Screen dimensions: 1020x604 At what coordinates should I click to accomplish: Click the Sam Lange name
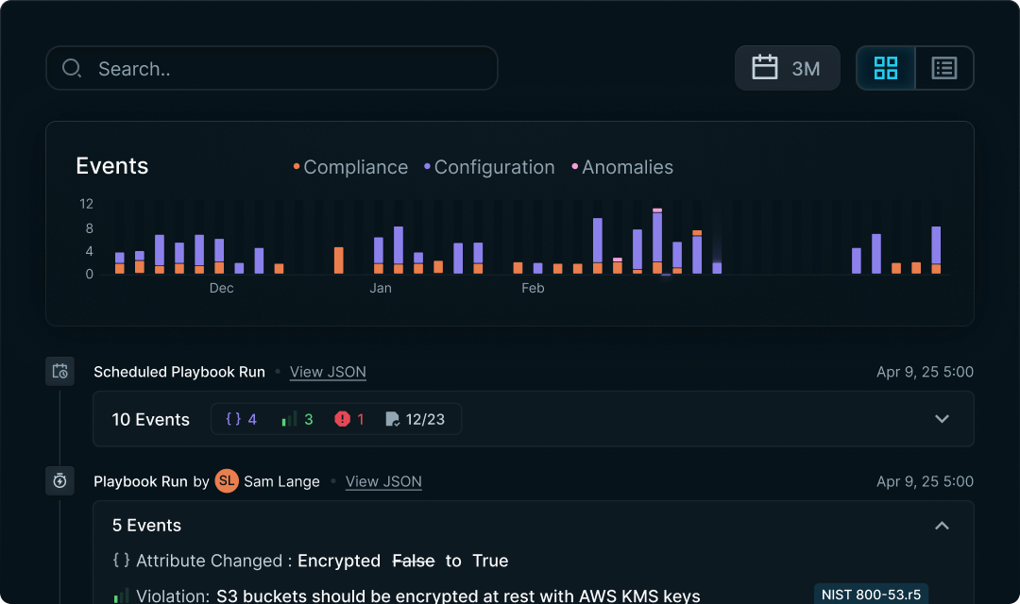click(x=281, y=481)
